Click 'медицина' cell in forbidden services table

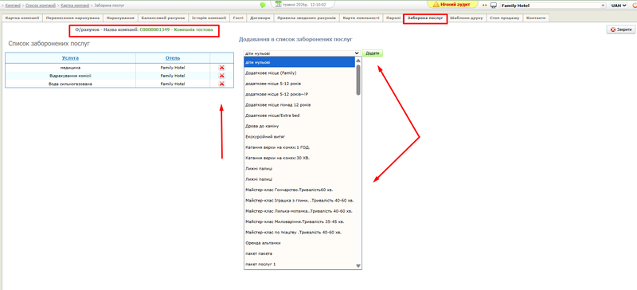[x=70, y=68]
